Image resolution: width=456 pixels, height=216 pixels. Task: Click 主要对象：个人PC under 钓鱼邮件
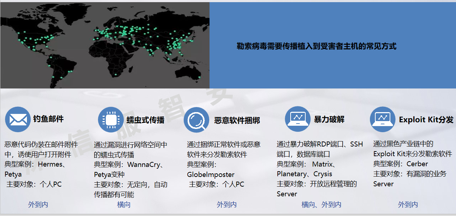click(34, 184)
